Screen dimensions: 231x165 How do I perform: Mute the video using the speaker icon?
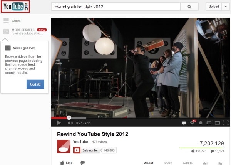click(70, 123)
